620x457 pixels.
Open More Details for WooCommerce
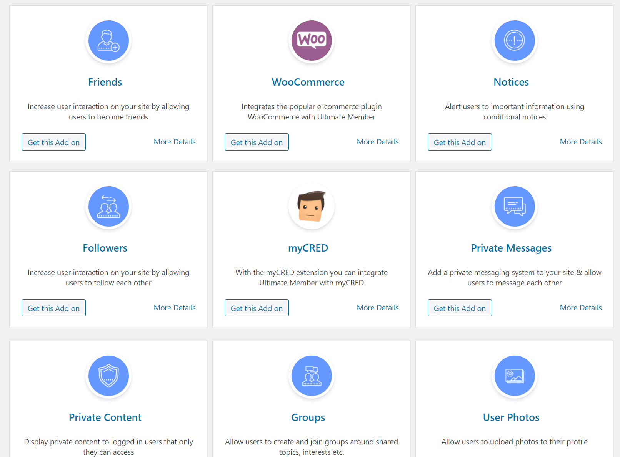(x=378, y=142)
